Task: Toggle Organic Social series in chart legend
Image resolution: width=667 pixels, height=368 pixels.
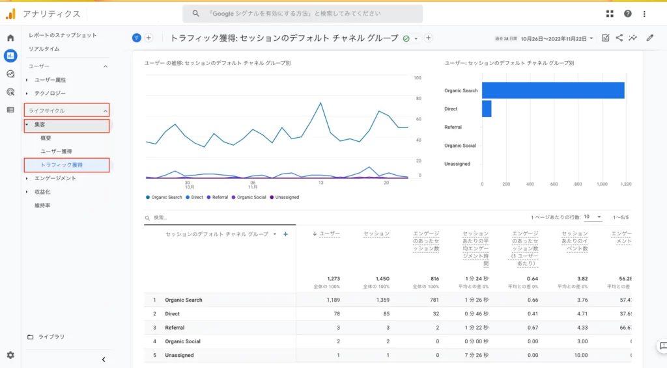Action: tap(249, 198)
